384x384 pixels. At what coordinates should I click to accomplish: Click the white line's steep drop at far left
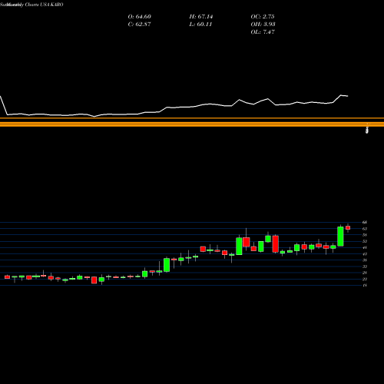click(x=4, y=105)
